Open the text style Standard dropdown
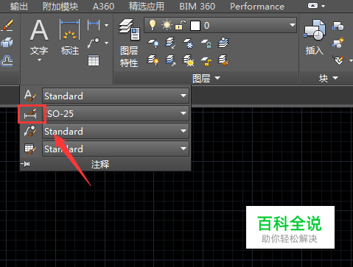The image size is (353, 267). (x=116, y=96)
